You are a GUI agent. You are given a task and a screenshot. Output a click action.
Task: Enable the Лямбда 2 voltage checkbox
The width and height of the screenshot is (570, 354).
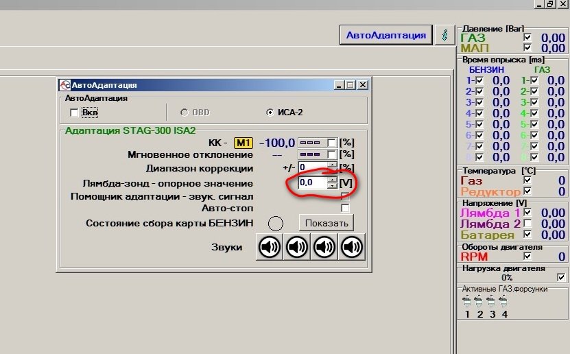click(x=527, y=223)
